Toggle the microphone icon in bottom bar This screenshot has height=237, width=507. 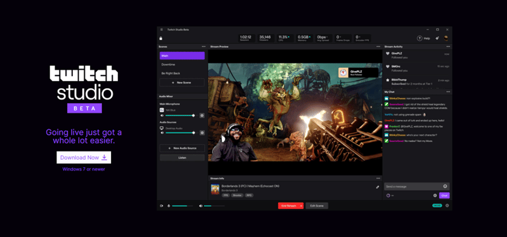169,206
